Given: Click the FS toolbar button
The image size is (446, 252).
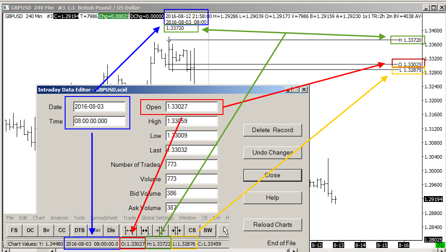Looking at the screenshot, I should click(14, 230).
